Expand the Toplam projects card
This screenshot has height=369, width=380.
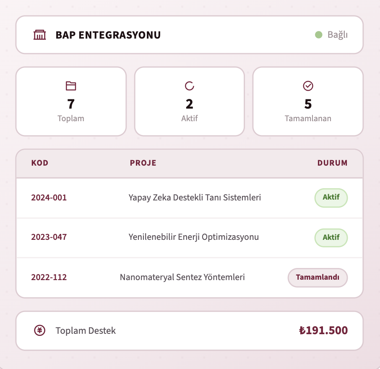[70, 101]
